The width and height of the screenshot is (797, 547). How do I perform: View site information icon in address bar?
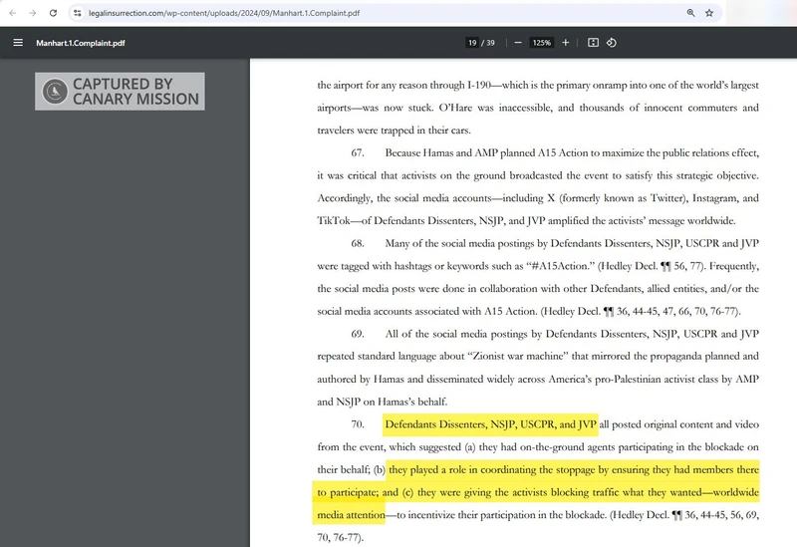pyautogui.click(x=78, y=13)
